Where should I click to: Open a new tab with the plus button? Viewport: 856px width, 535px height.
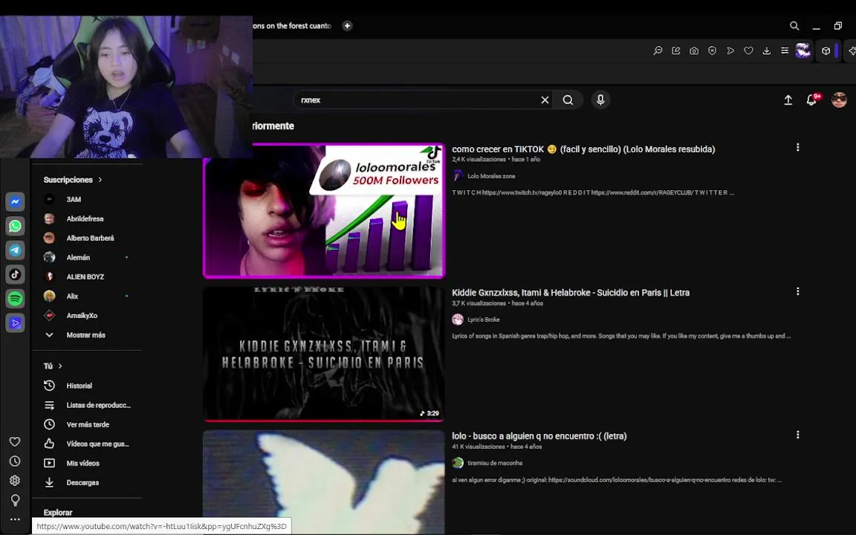[x=347, y=26]
